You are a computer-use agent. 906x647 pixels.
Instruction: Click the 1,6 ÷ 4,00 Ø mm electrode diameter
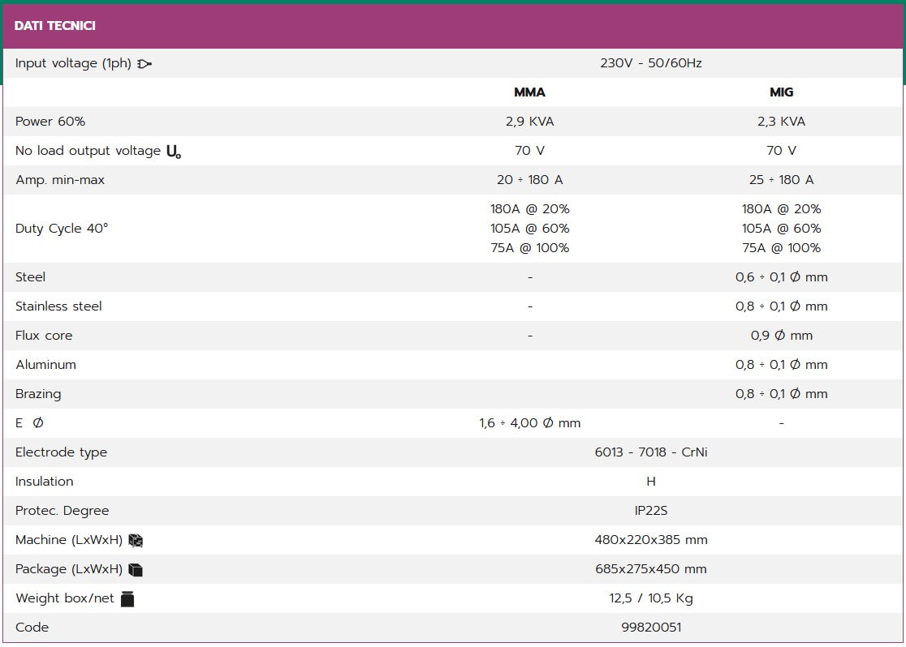530,423
